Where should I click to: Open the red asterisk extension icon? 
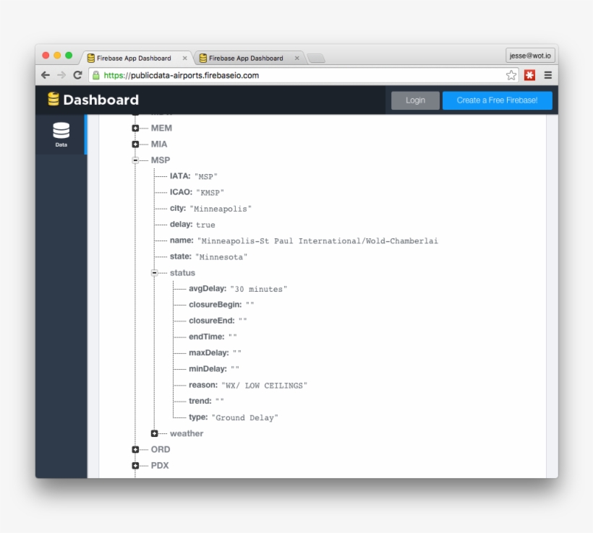529,75
